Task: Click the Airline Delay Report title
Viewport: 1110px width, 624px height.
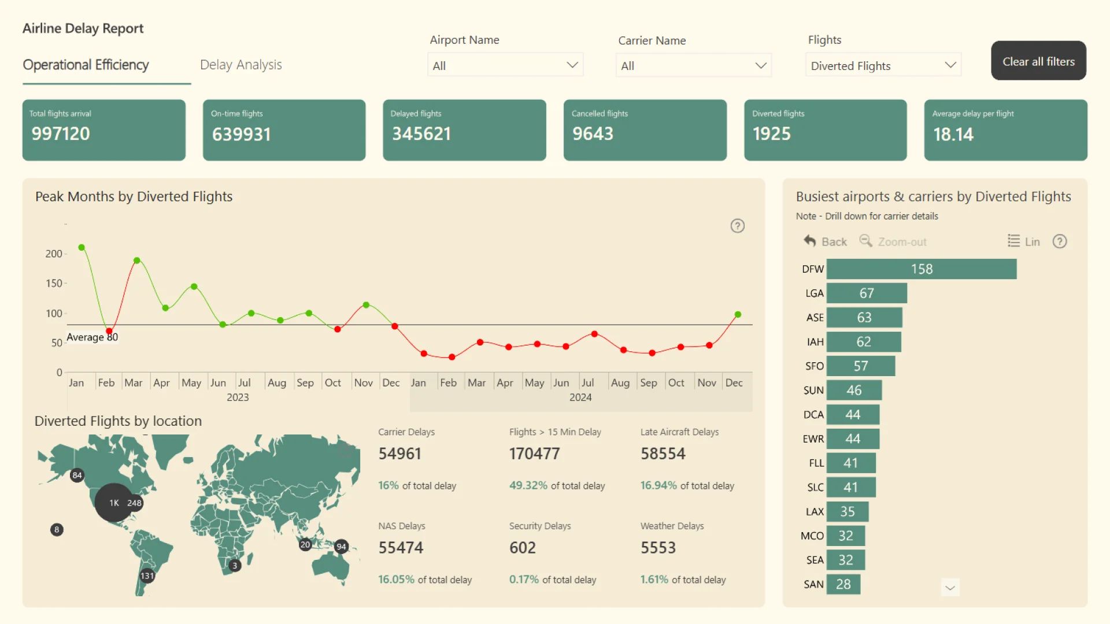Action: (x=83, y=28)
